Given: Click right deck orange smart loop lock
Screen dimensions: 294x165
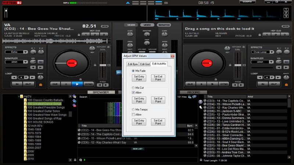Looking at the screenshot, I should tap(286, 85).
